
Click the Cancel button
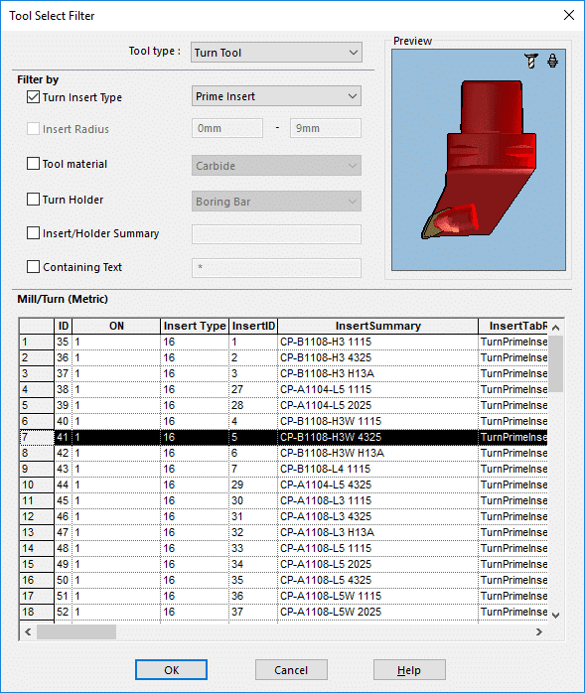click(x=291, y=670)
